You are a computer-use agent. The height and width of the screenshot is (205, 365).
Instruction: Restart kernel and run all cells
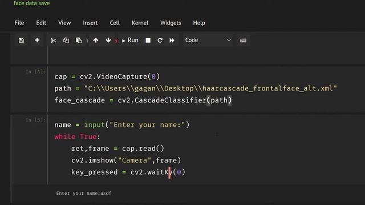coord(172,40)
